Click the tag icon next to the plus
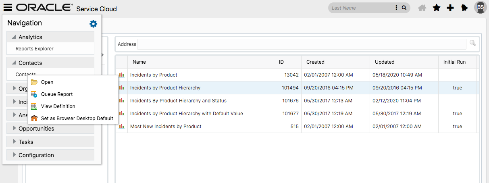Image resolution: width=489 pixels, height=183 pixels. tap(464, 8)
